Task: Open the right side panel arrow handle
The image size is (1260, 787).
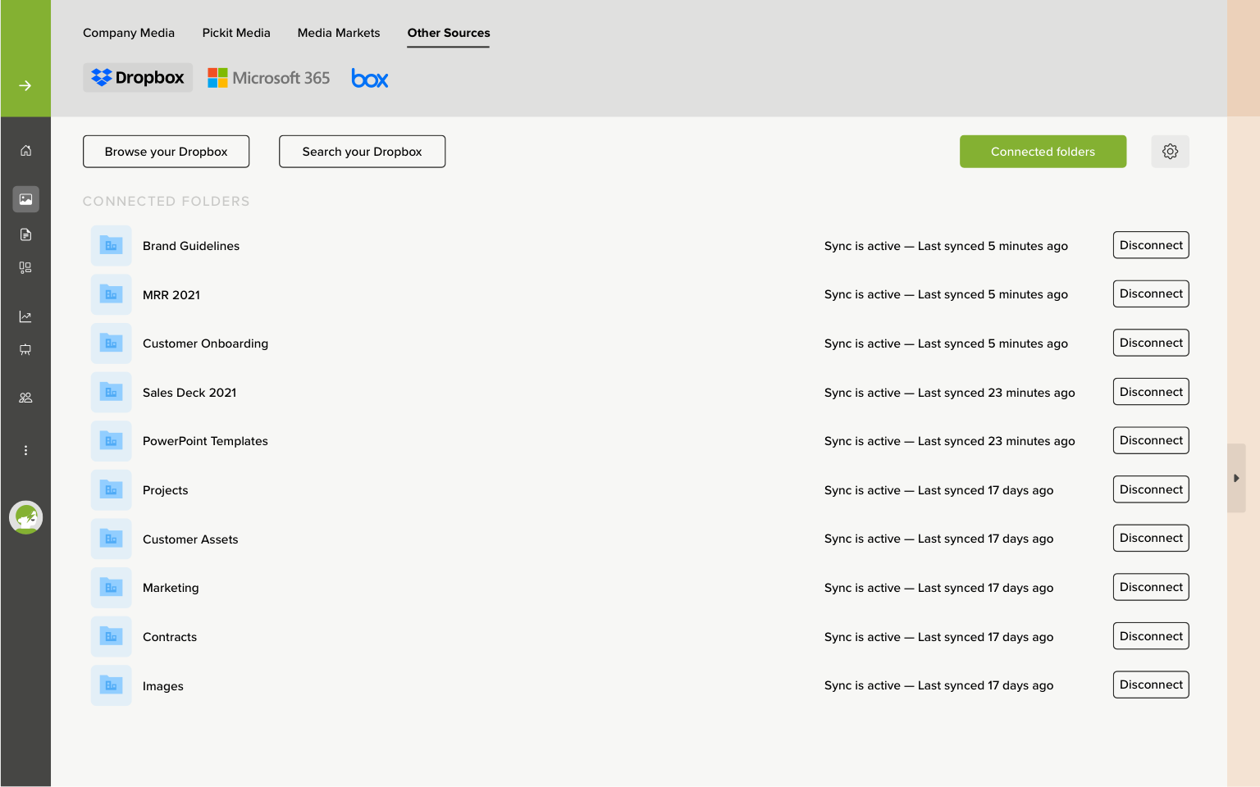Action: pyautogui.click(x=1235, y=478)
